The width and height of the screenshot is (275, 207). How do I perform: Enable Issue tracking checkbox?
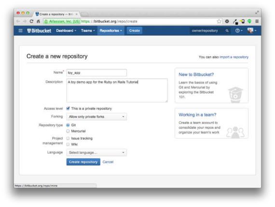(68, 138)
